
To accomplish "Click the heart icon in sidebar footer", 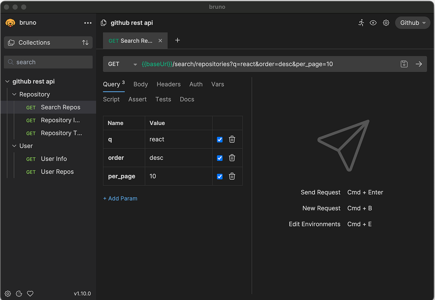I will pos(30,293).
